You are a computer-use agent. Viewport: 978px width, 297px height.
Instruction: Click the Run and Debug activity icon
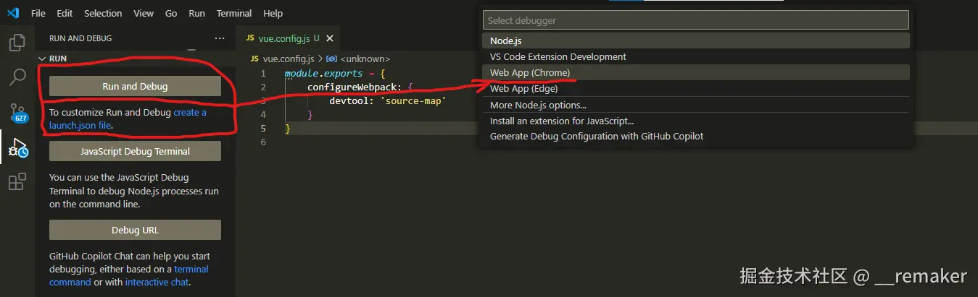[17, 148]
